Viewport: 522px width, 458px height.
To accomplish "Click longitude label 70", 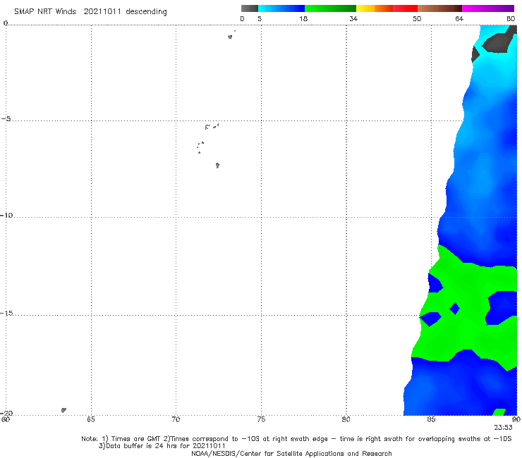I will pyautogui.click(x=176, y=419).
